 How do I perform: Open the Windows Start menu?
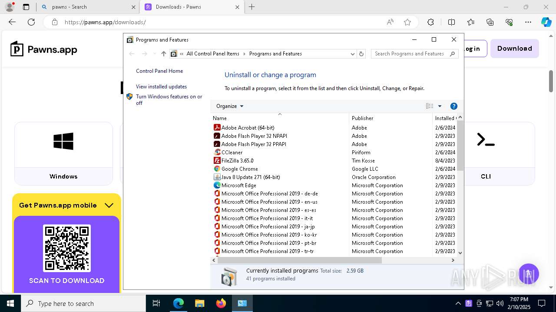[x=10, y=303]
